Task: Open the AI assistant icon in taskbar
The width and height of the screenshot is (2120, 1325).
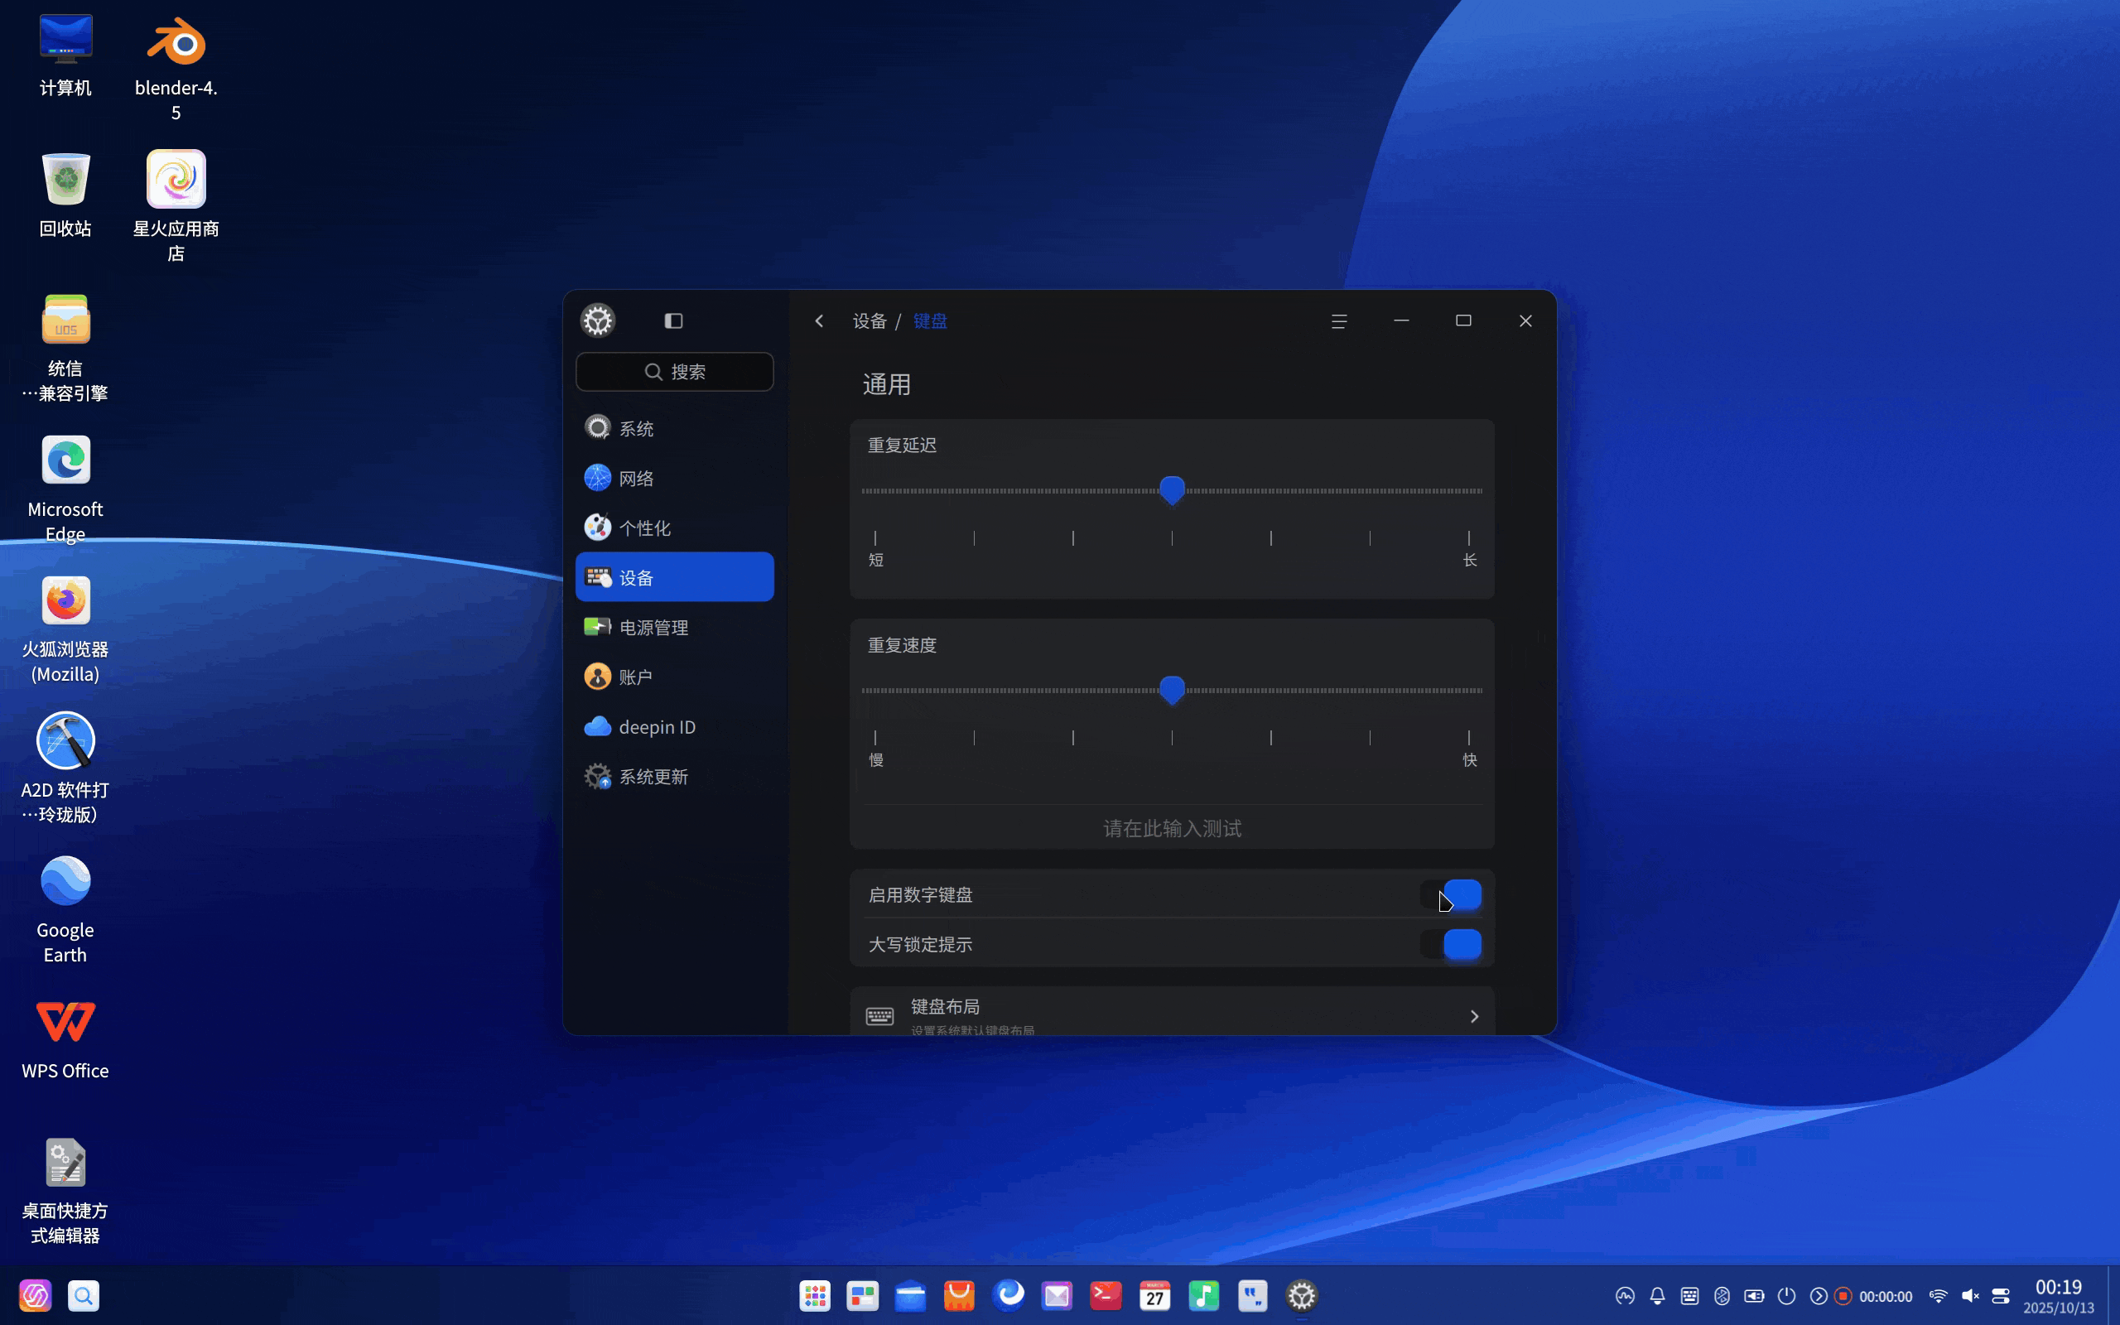Action: [x=35, y=1295]
